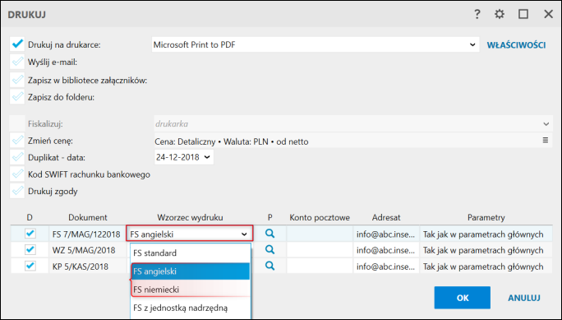This screenshot has width=562, height=320.
Task: Collapse the FS angielski template combo box
Action: click(x=244, y=234)
